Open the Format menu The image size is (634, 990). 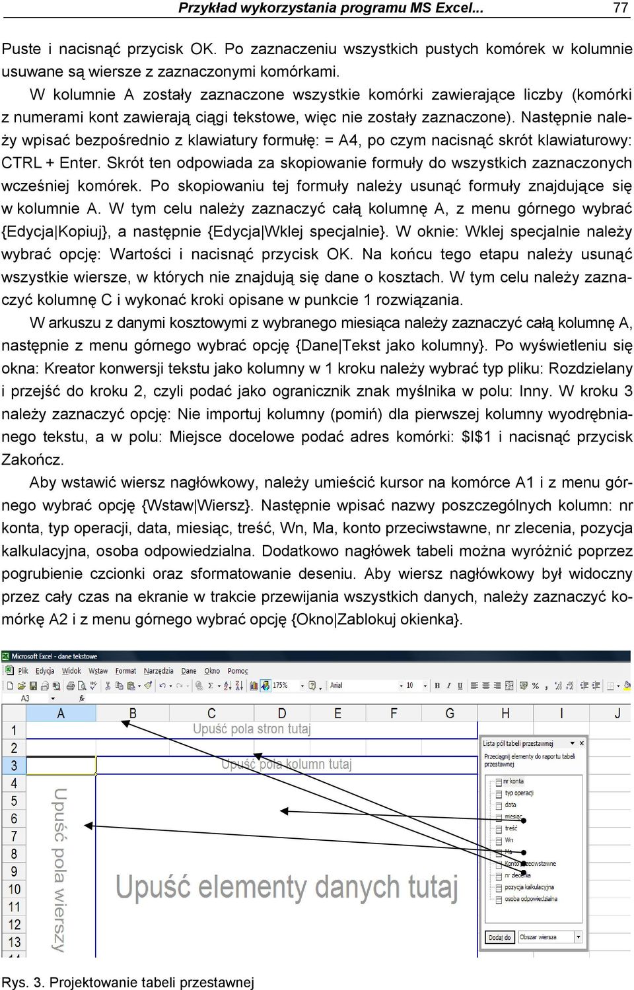click(x=125, y=671)
